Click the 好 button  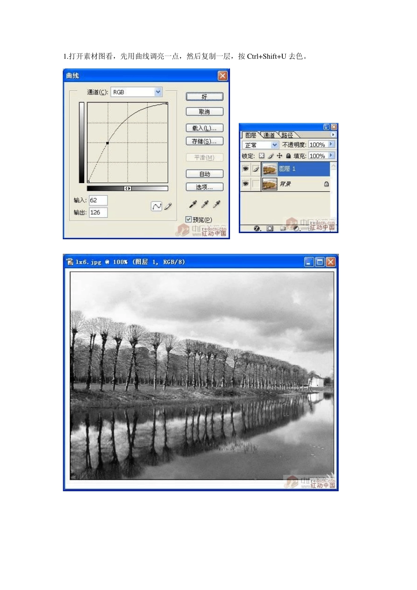tap(205, 97)
